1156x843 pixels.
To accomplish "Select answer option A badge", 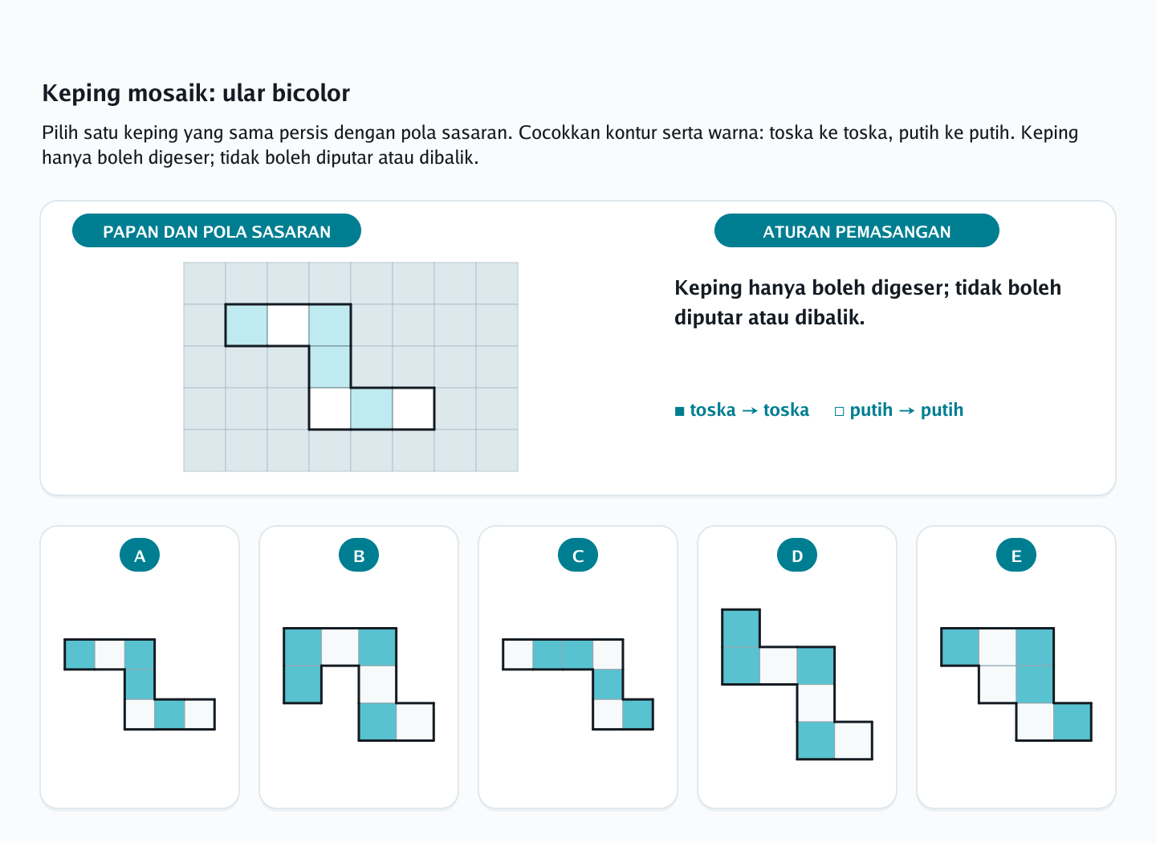I will pyautogui.click(x=140, y=555).
